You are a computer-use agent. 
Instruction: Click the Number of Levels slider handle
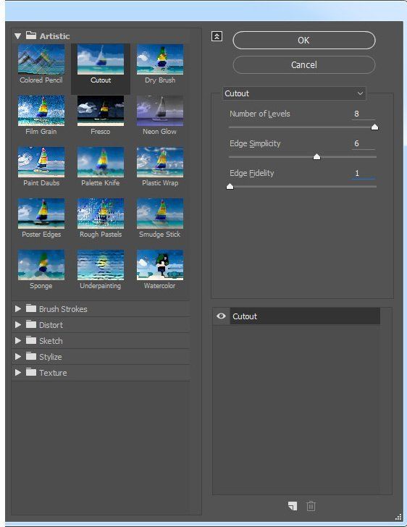[374, 127]
